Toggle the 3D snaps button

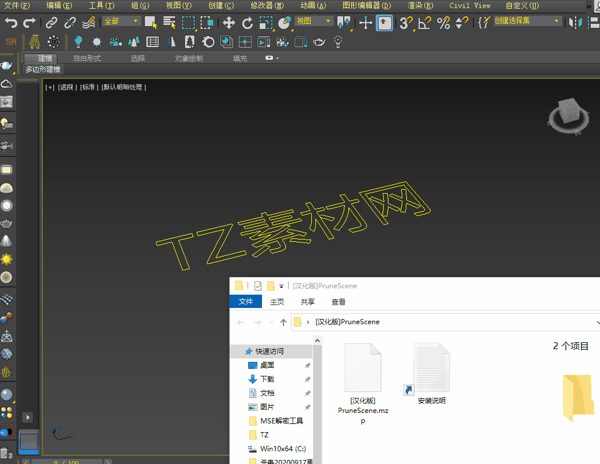pyautogui.click(x=406, y=23)
